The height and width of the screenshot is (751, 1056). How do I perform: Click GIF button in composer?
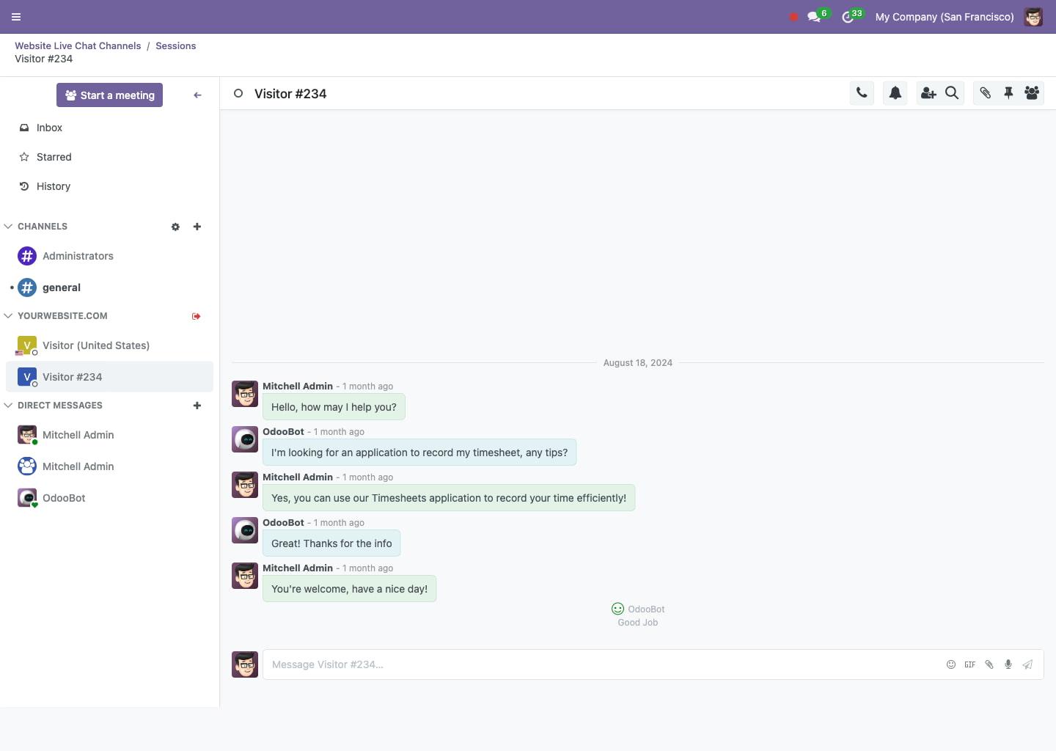(970, 664)
